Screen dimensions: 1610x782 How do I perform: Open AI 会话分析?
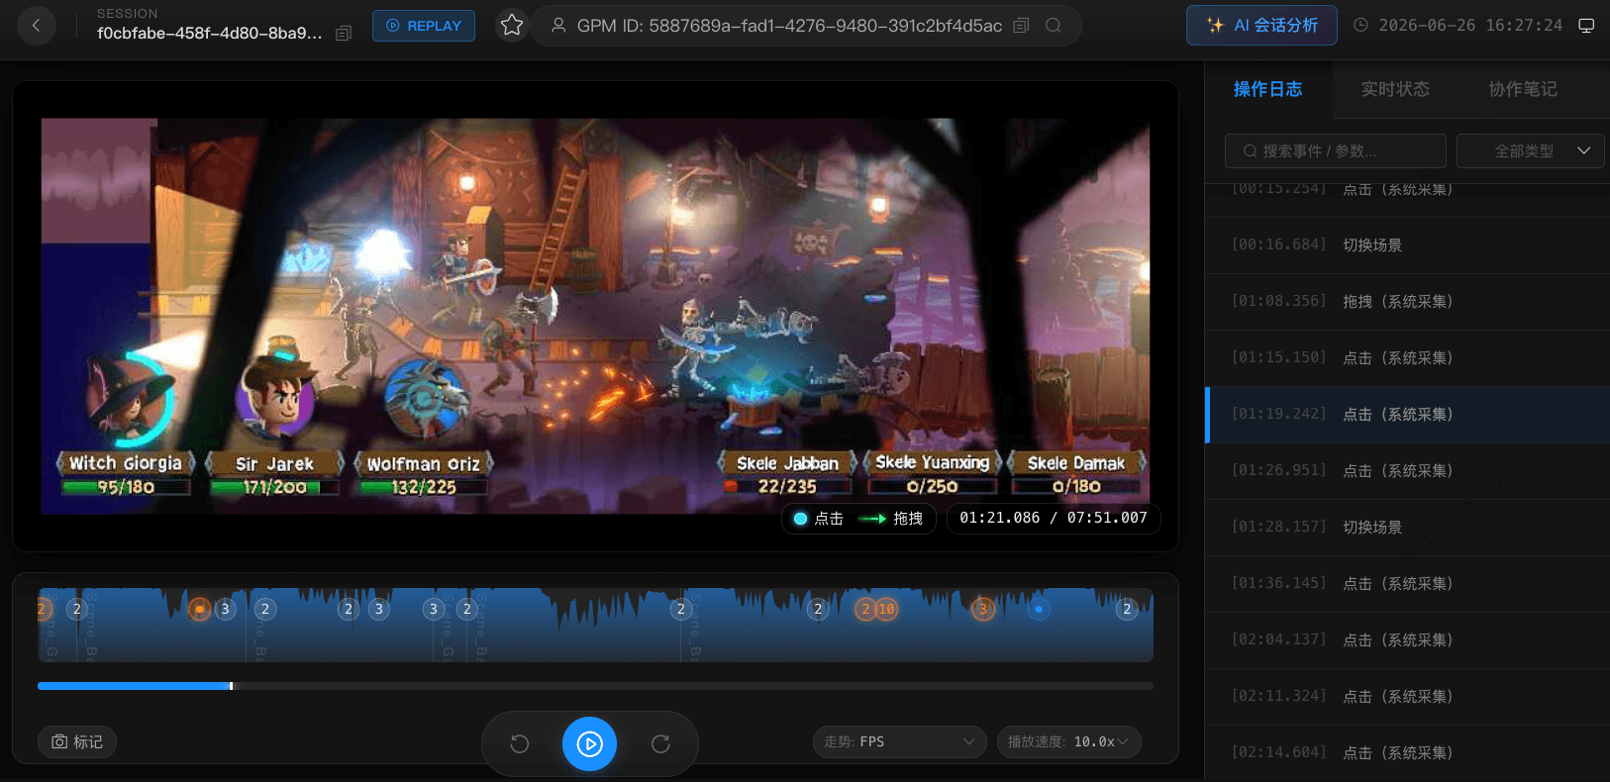1261,26
